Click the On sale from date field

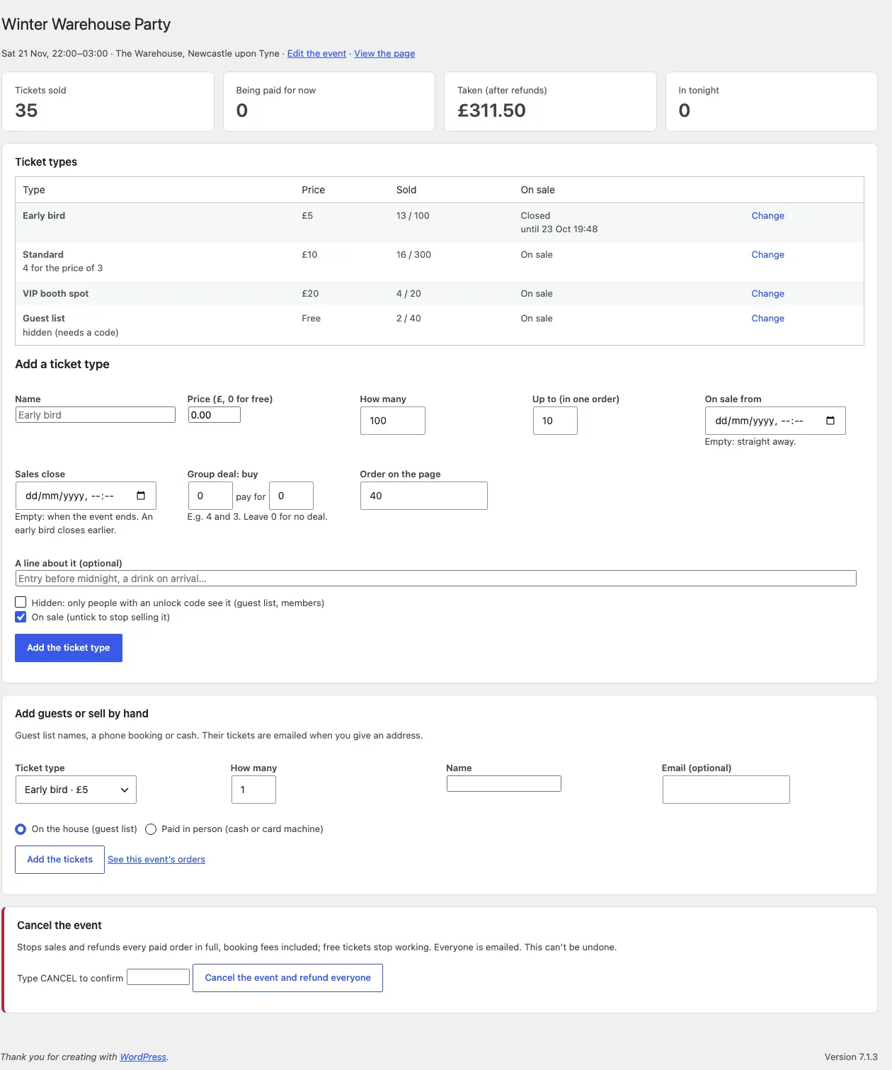(775, 421)
